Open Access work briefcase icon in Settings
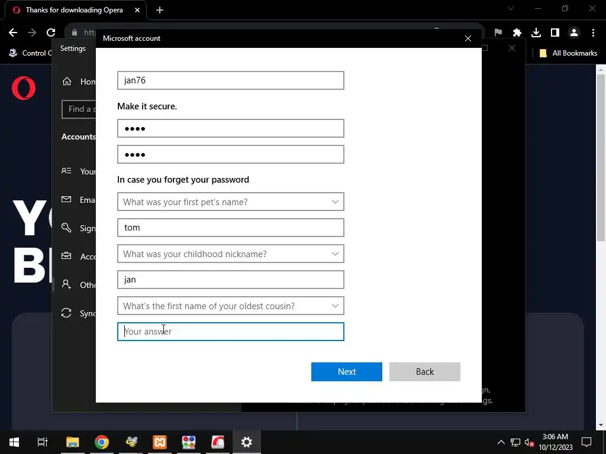606x454 pixels. point(66,256)
